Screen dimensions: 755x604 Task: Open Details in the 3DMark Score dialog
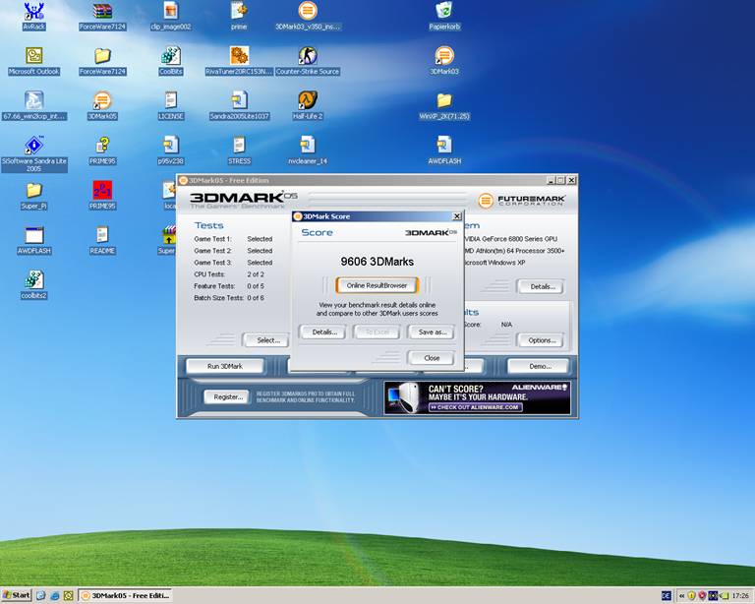[x=322, y=332]
